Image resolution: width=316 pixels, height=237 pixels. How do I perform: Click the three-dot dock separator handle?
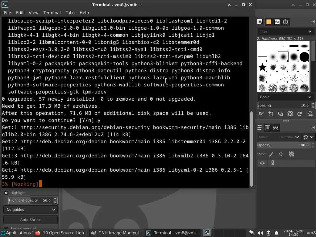pyautogui.click(x=286, y=121)
